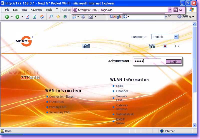Go back with the green Back arrow
Image resolution: width=200 pixels, height=139 pixels.
coord(7,17)
